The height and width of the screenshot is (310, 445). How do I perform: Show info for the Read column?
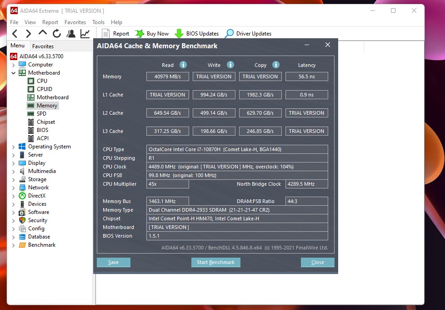(183, 65)
